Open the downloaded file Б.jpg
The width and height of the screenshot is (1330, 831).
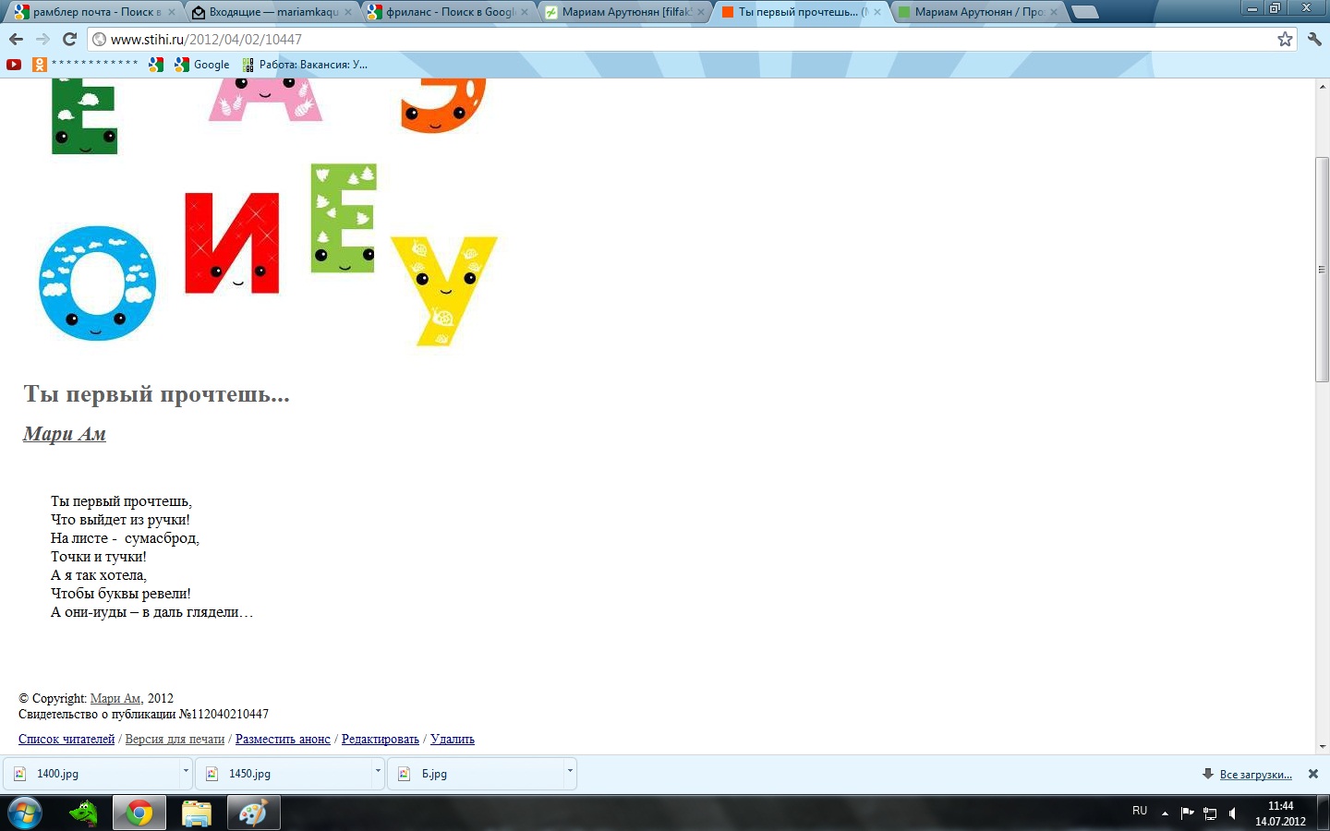pyautogui.click(x=475, y=774)
